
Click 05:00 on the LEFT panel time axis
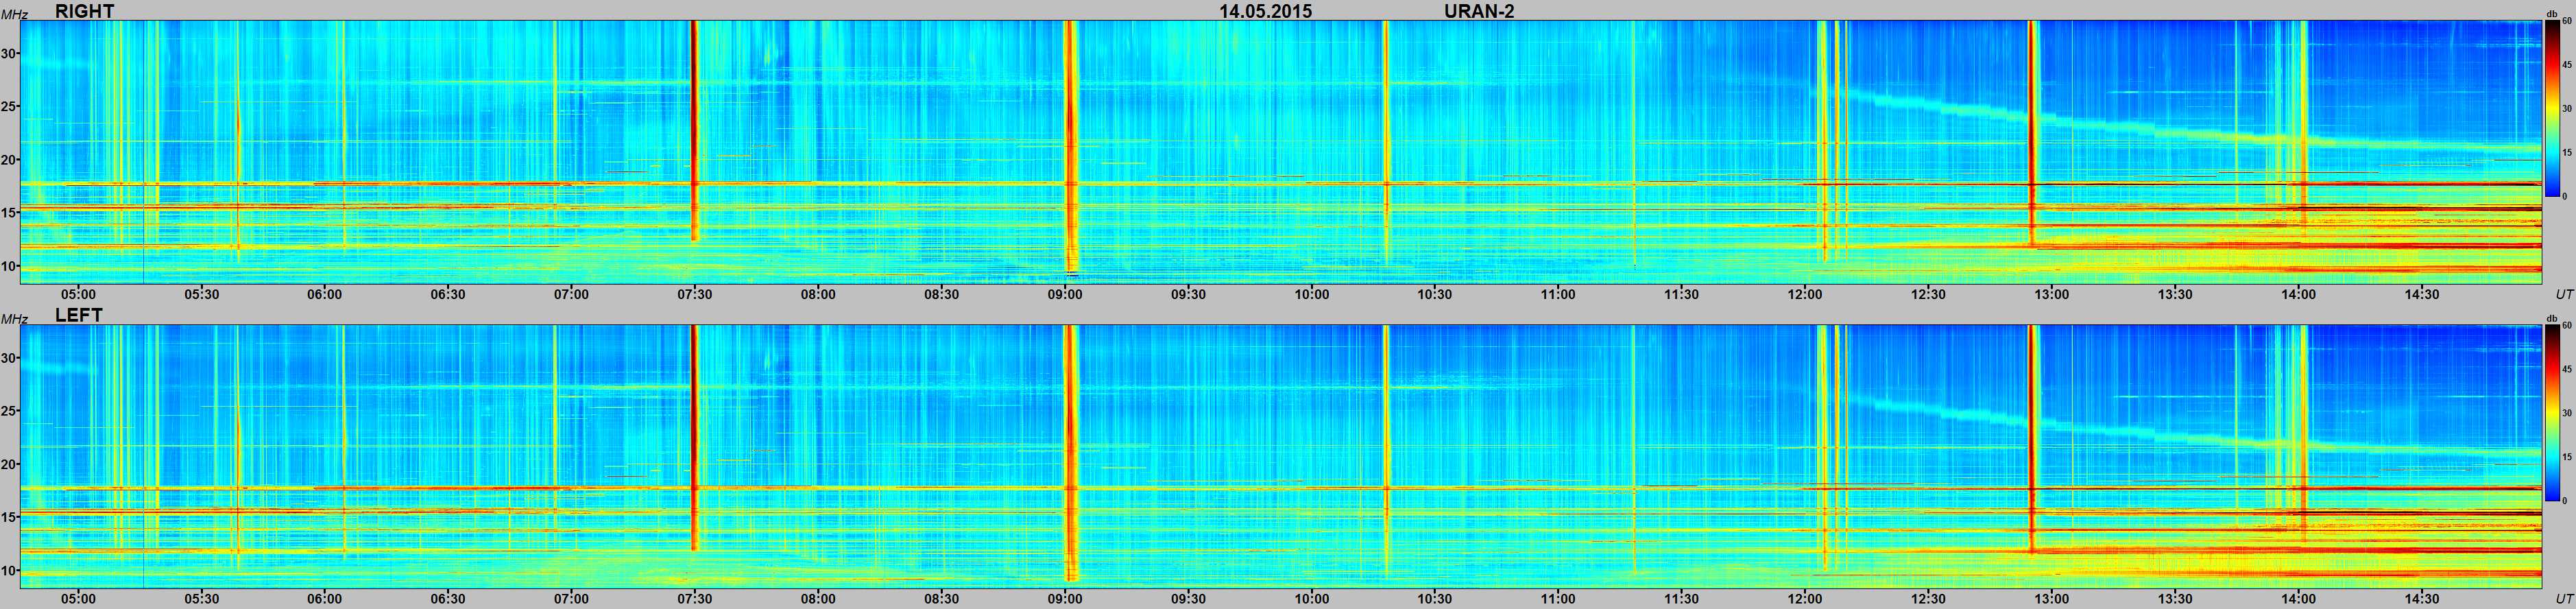(78, 598)
